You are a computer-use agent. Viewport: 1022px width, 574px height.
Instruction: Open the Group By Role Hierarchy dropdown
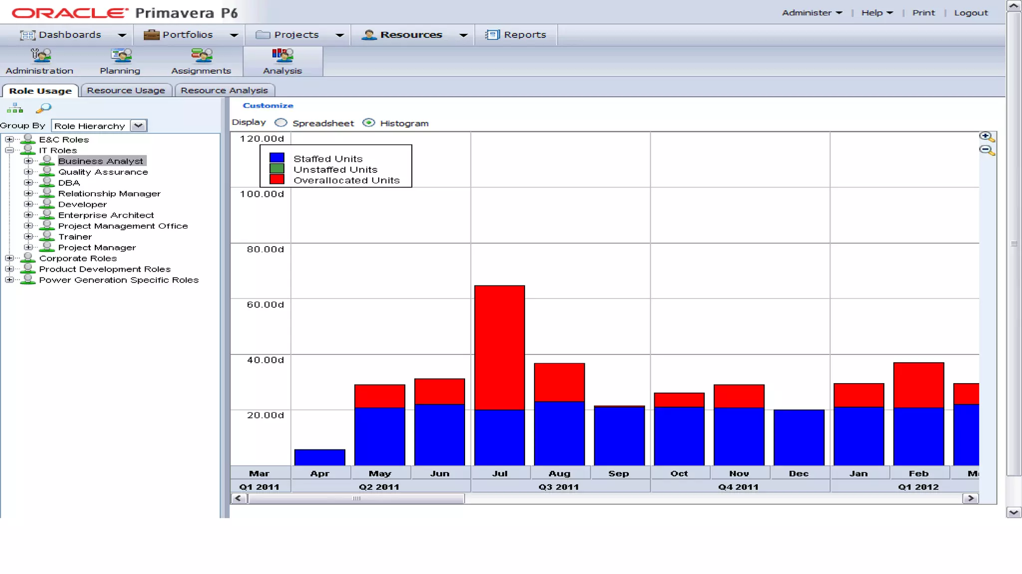click(138, 126)
